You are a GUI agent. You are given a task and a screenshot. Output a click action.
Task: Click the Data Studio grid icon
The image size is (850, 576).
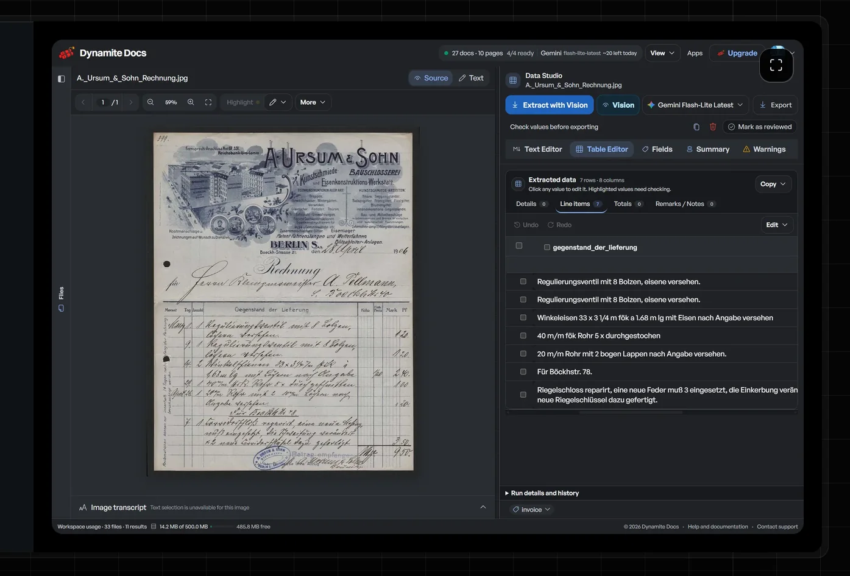tap(513, 80)
